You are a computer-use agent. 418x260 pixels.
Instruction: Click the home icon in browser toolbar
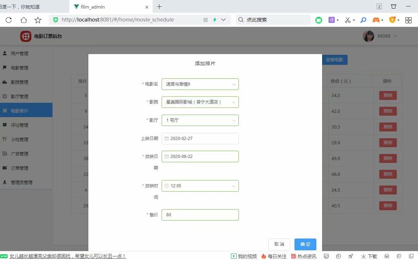(23, 20)
